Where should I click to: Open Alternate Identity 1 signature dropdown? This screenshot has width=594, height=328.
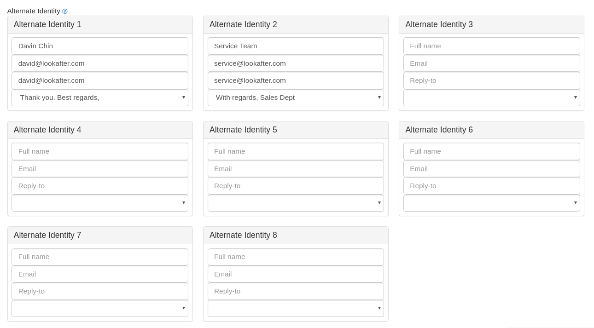[100, 98]
